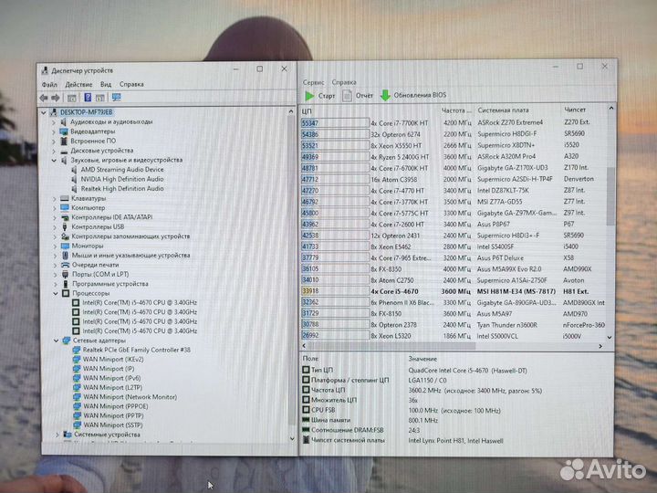
Task: Click the Отчёт button label
Action: click(364, 96)
